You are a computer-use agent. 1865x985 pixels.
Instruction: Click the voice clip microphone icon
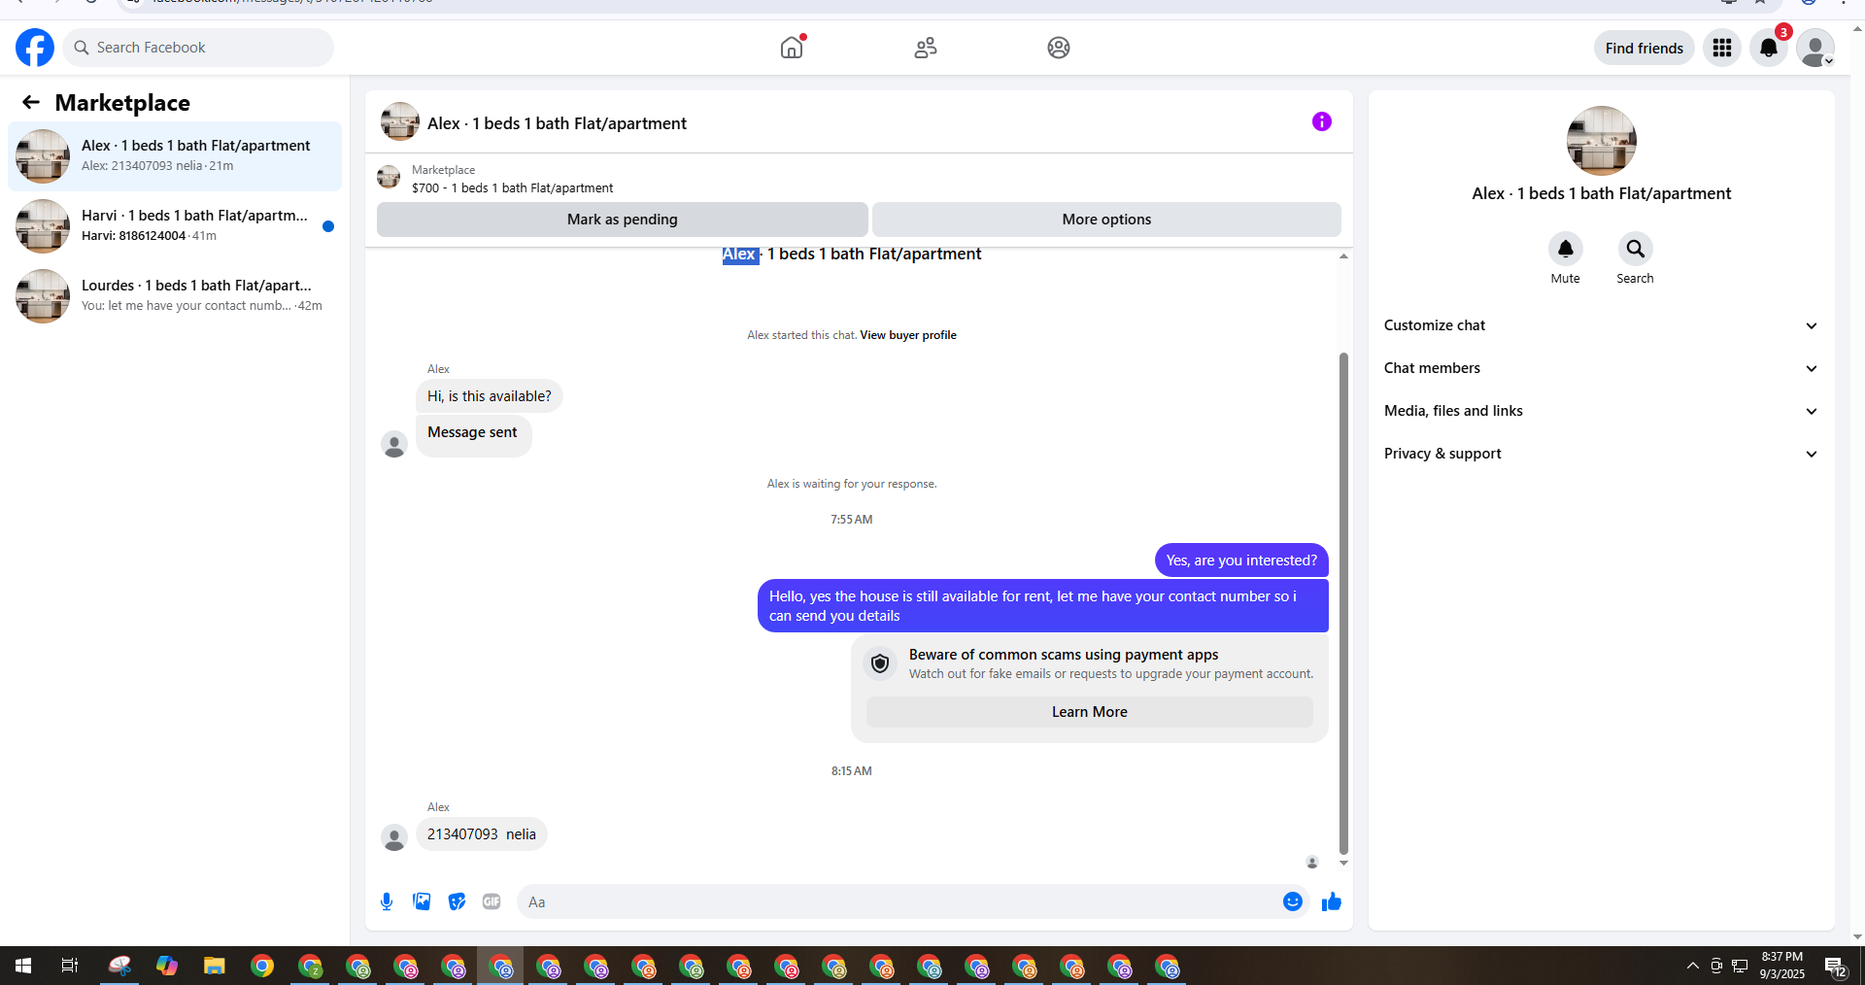click(387, 901)
